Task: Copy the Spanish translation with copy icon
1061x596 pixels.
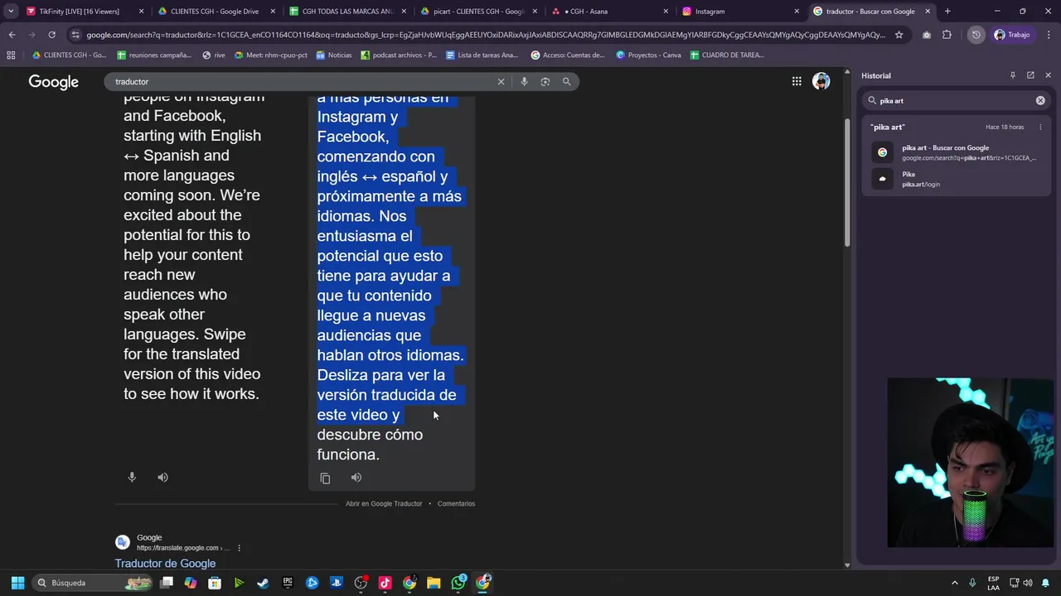Action: 325,478
